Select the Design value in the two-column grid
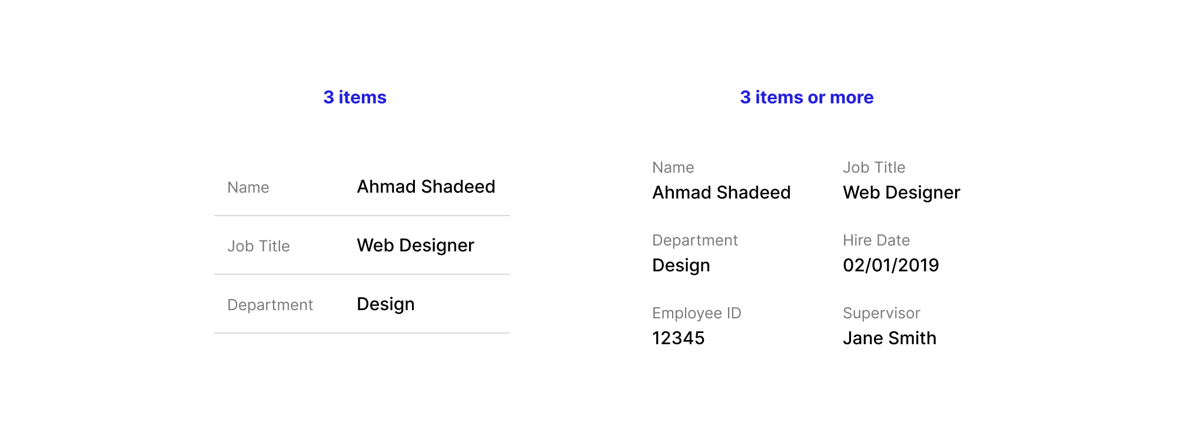The height and width of the screenshot is (437, 1177). tap(681, 265)
